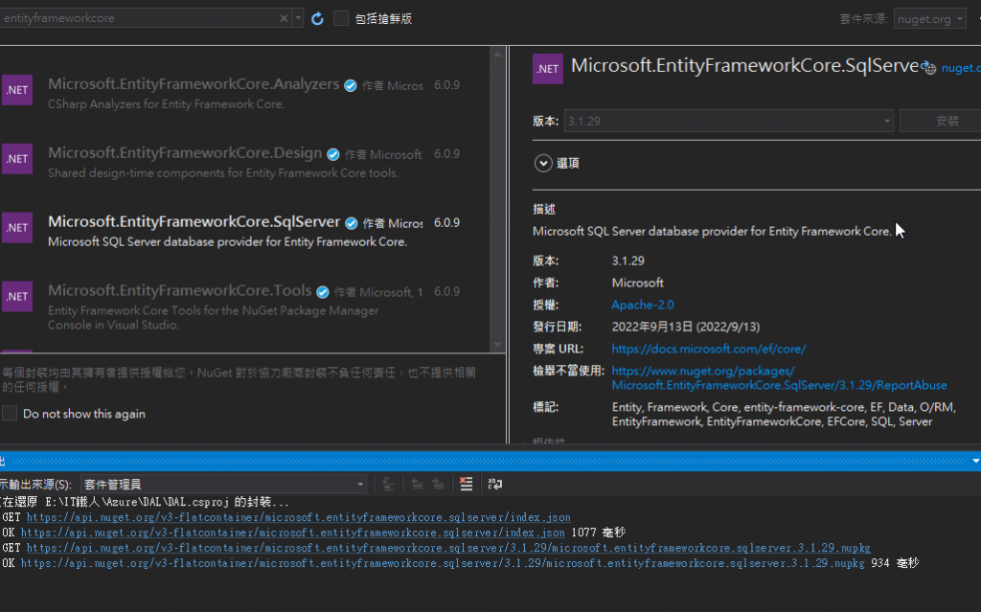
Task: Click verified badge next to Analyzers package
Action: [x=351, y=86]
